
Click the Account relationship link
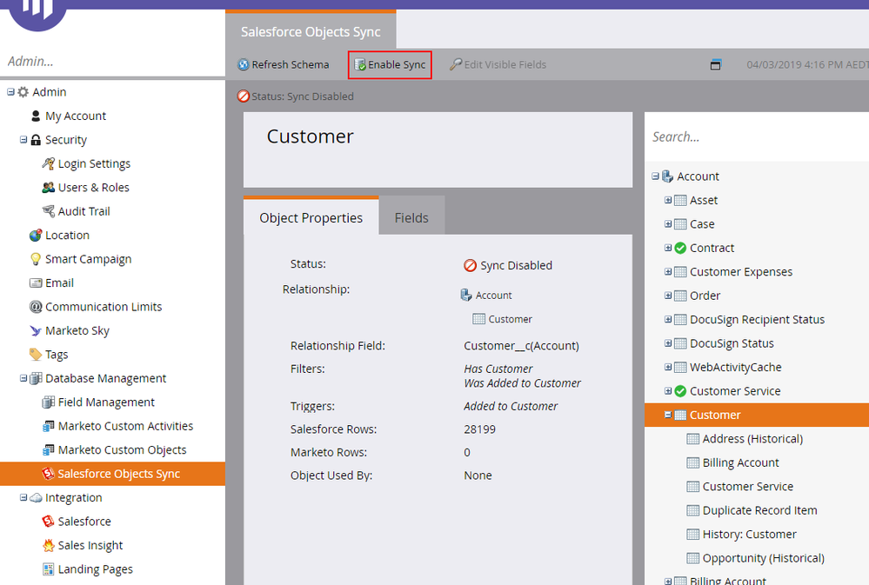[493, 296]
